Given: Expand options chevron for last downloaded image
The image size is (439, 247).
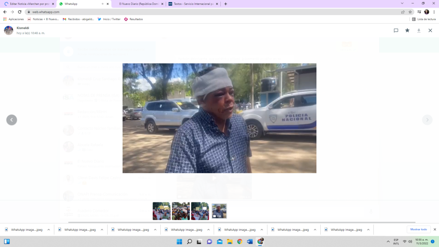Looking at the screenshot, I should (368, 230).
